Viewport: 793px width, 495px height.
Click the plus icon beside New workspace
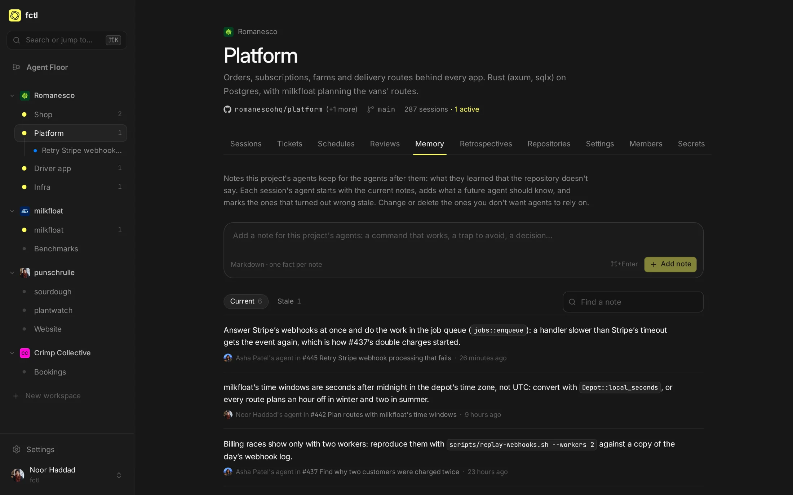[x=16, y=396]
